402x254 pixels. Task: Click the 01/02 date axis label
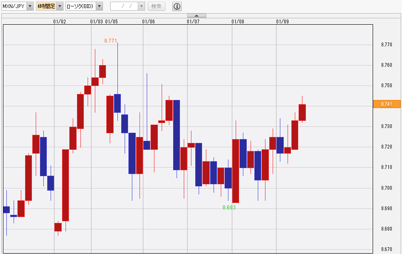60,21
